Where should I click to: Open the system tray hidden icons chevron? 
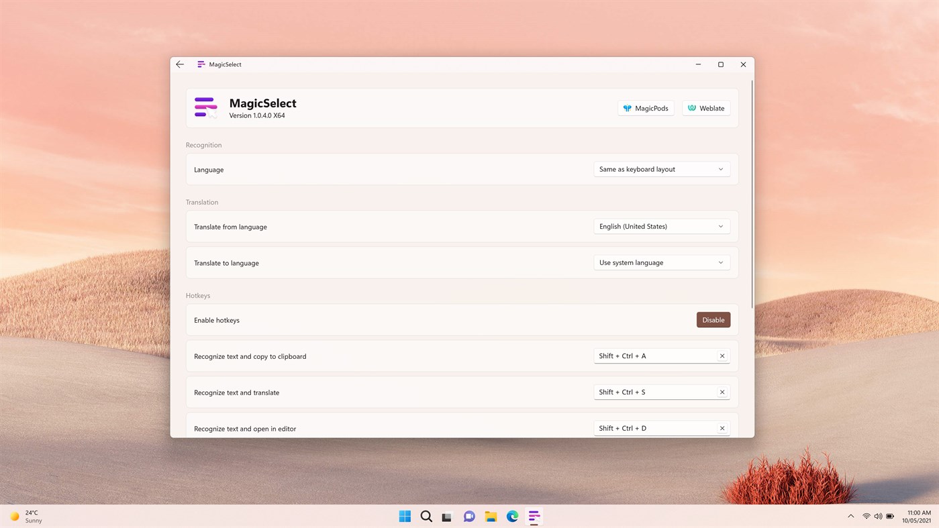(850, 516)
